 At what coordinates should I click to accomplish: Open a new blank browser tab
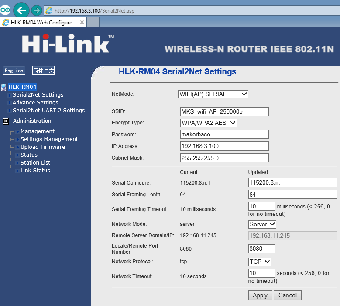93,23
